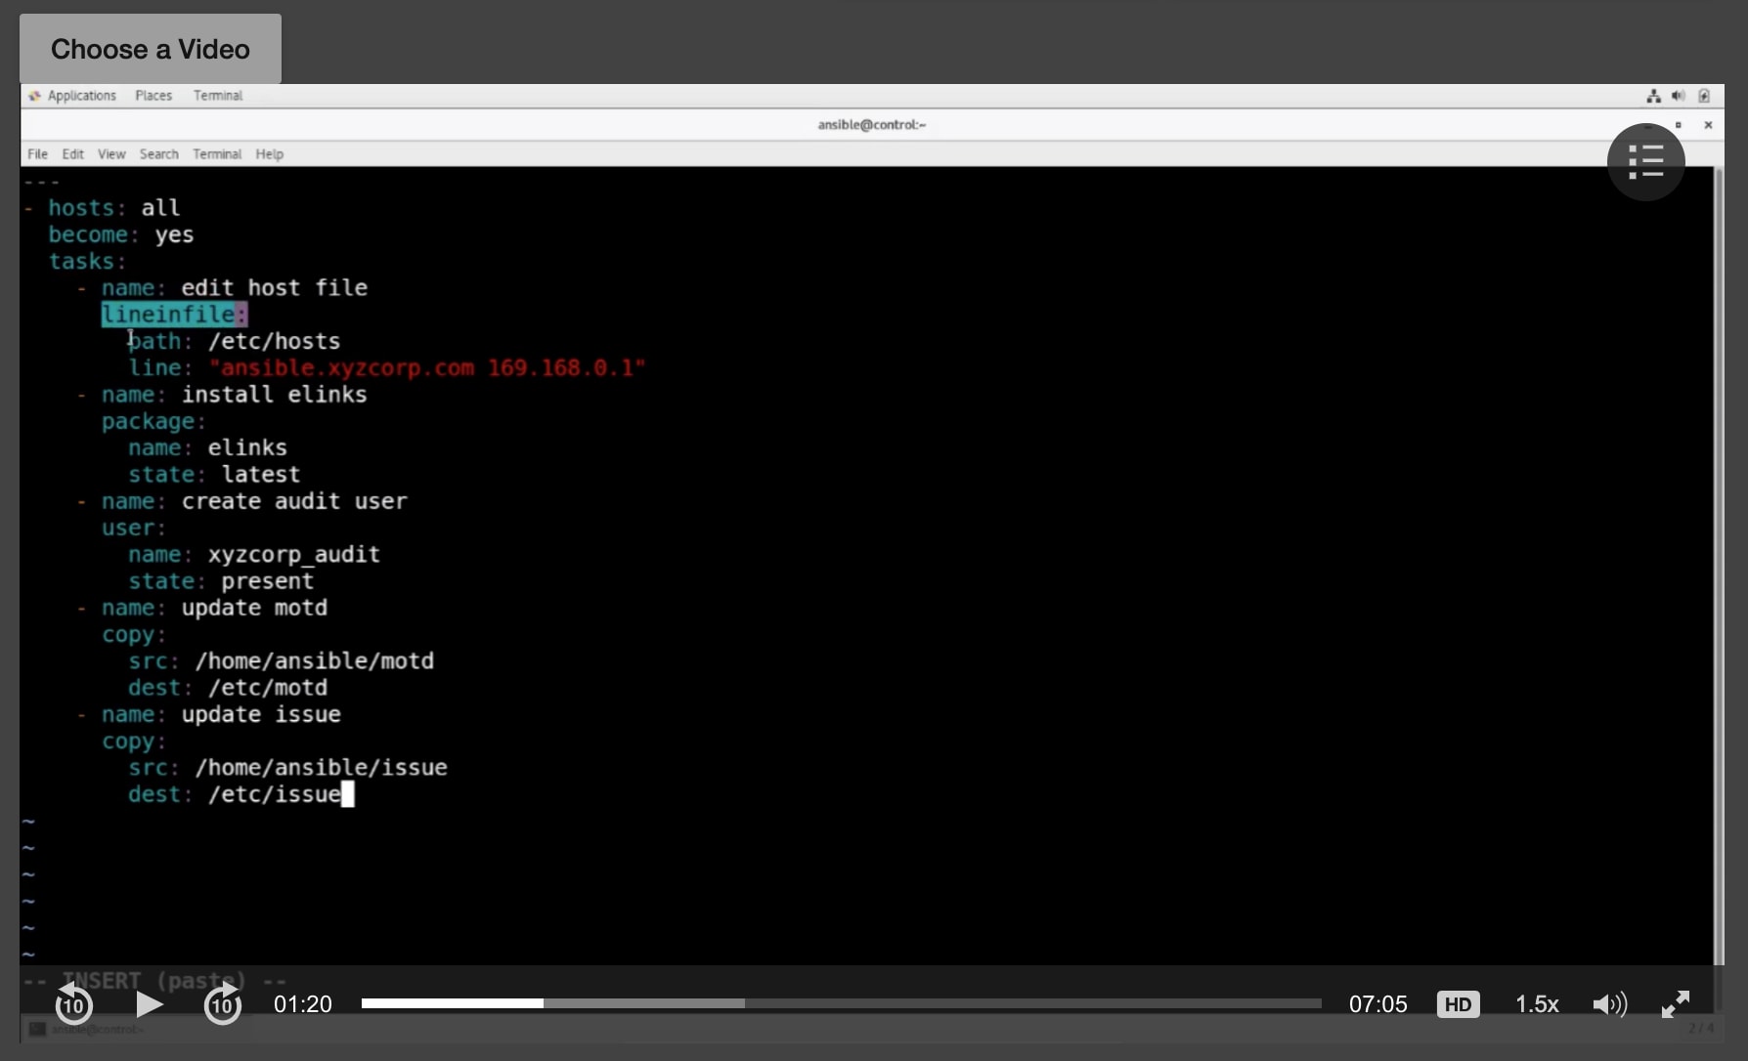
Task: Click the /home/ansible/motd source path
Action: [314, 661]
